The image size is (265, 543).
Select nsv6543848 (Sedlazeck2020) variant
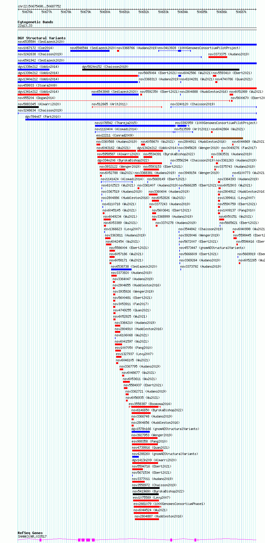click(x=115, y=92)
